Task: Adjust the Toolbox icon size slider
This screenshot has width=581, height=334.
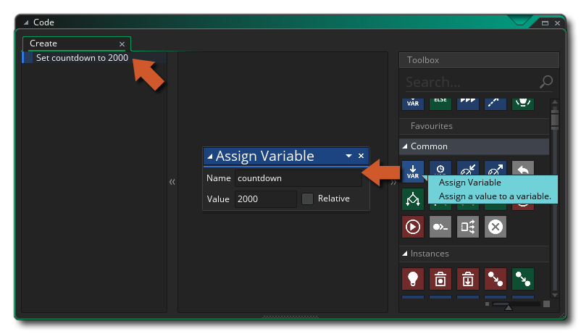Action: (x=509, y=306)
